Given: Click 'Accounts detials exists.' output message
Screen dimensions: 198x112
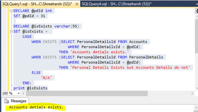Looking at the screenshot, I should (36, 107).
